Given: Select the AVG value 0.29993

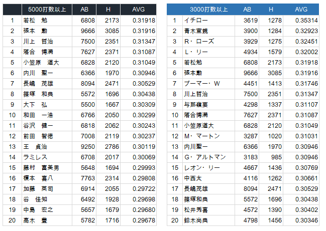Looking at the screenshot, I should coord(144,168).
